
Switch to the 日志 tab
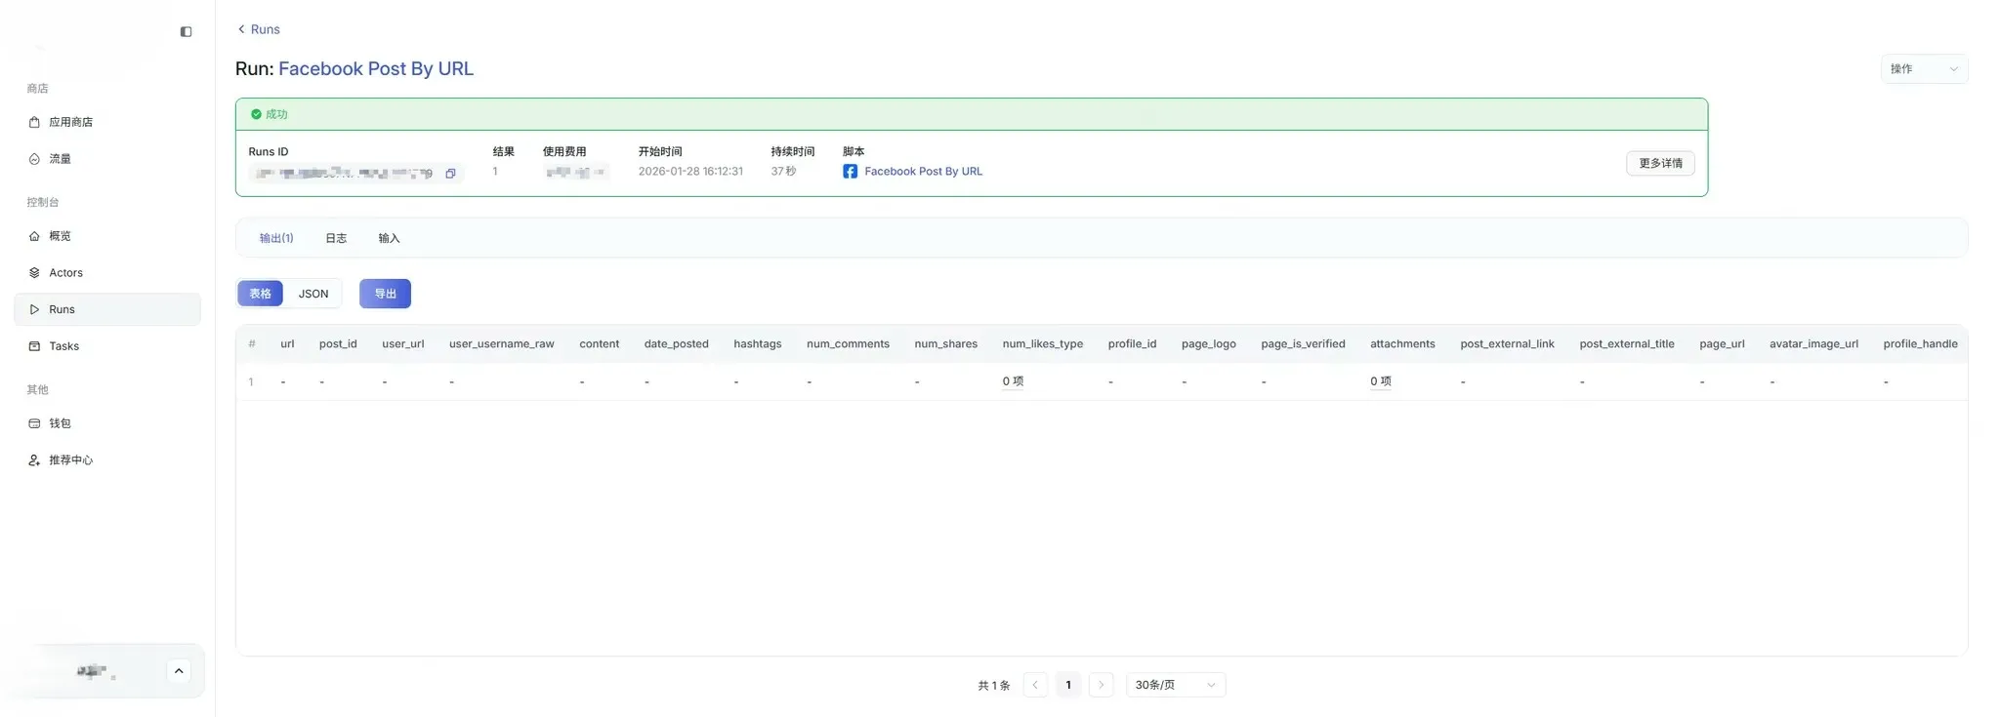pyautogui.click(x=336, y=238)
